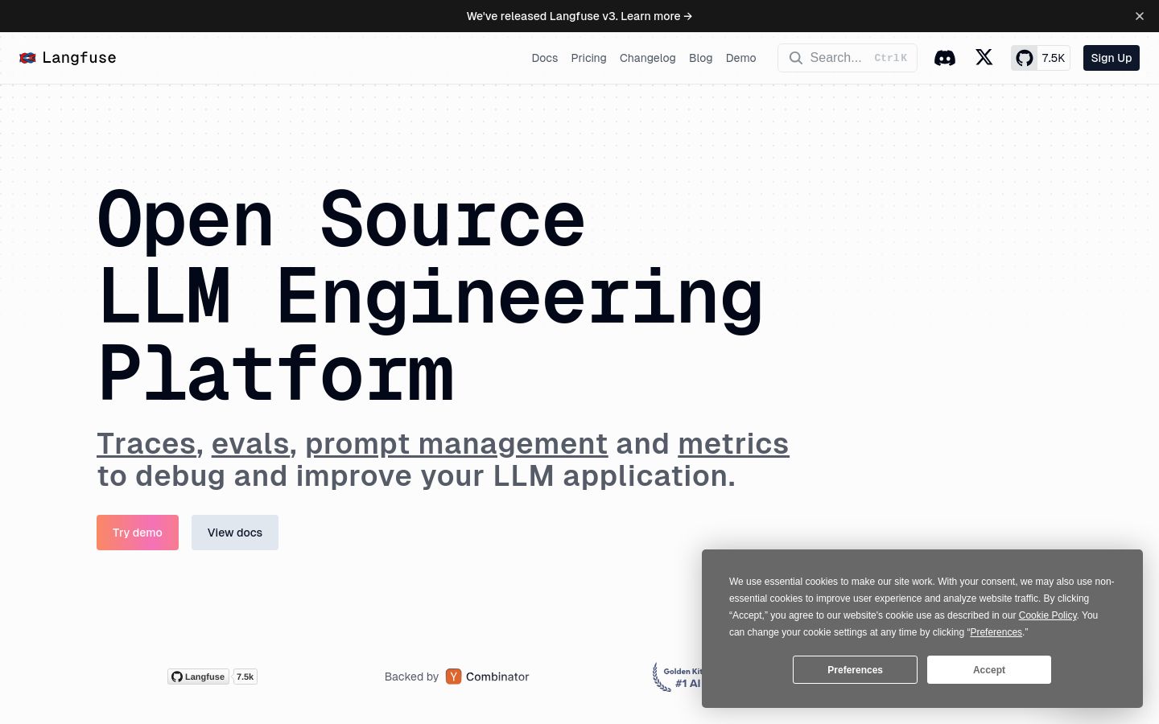This screenshot has height=724, width=1159.
Task: Dismiss the v3 release banner
Action: [1140, 16]
